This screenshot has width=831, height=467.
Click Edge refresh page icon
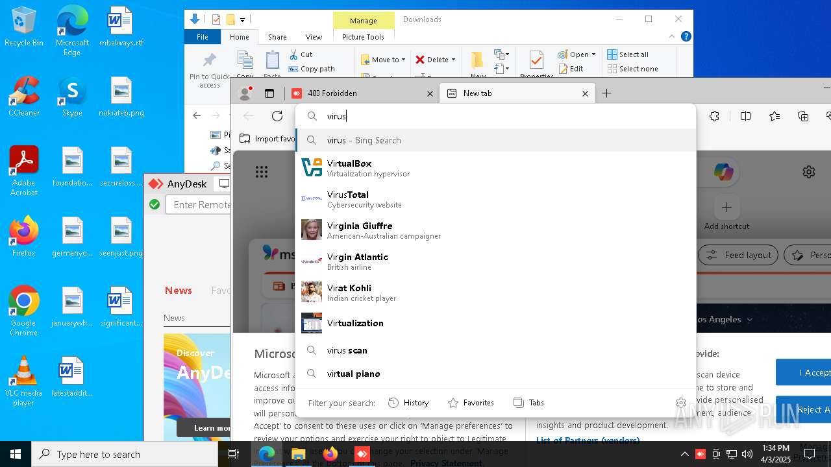pyautogui.click(x=277, y=116)
